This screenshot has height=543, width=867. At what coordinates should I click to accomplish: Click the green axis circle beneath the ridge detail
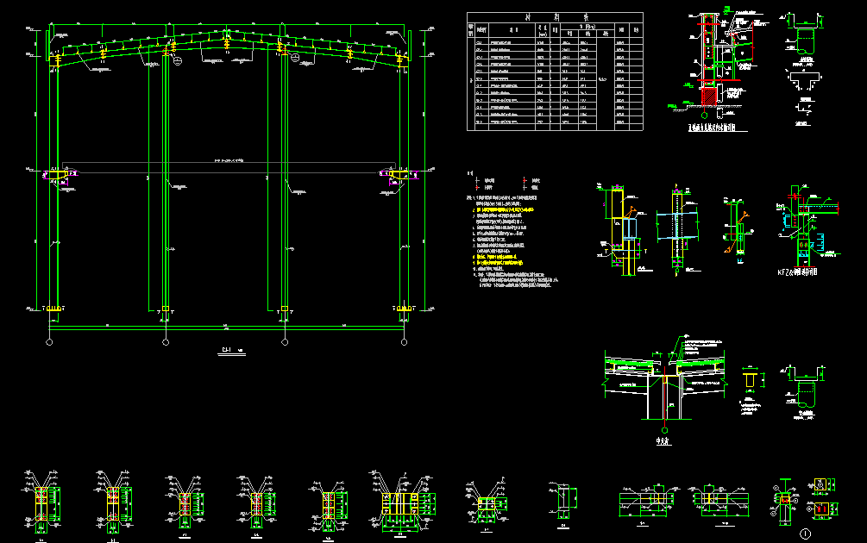664,430
